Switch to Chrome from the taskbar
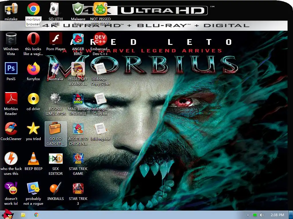Viewport: 293px width, 219px height. point(36,215)
